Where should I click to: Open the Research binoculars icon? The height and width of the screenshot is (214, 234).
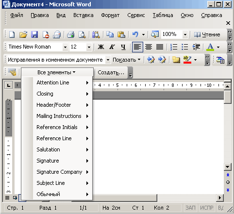pyautogui.click(x=96, y=34)
